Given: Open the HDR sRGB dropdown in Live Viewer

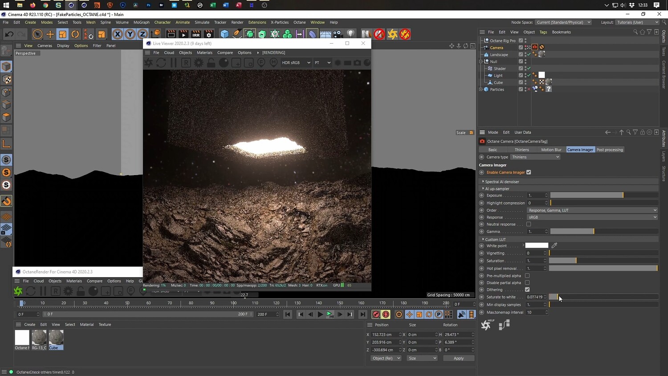Looking at the screenshot, I should click(296, 63).
